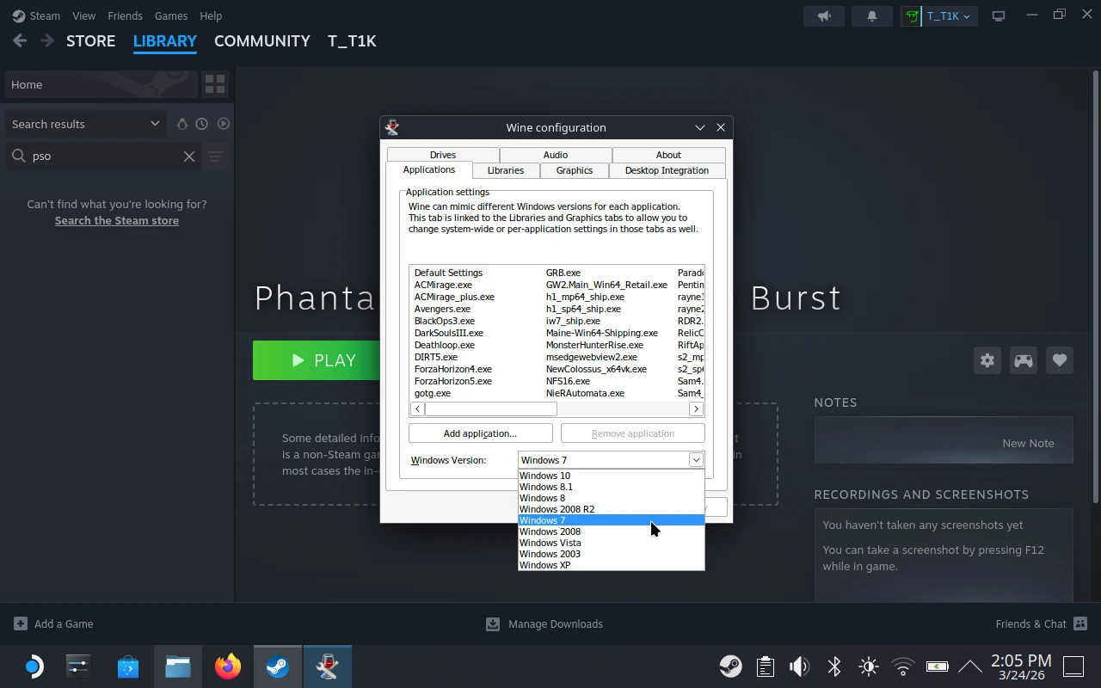Click the controller icon near the Play button
The height and width of the screenshot is (688, 1101).
pos(1023,360)
